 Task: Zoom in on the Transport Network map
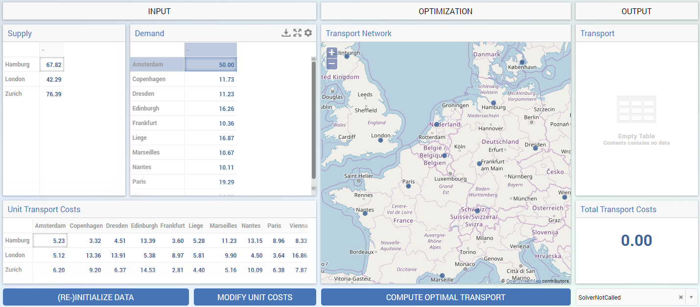click(x=332, y=52)
